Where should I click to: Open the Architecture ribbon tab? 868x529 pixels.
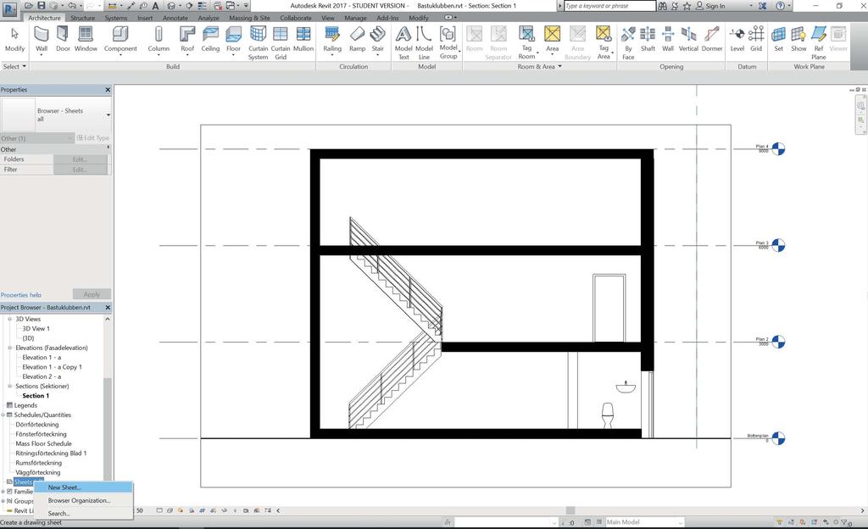click(44, 18)
